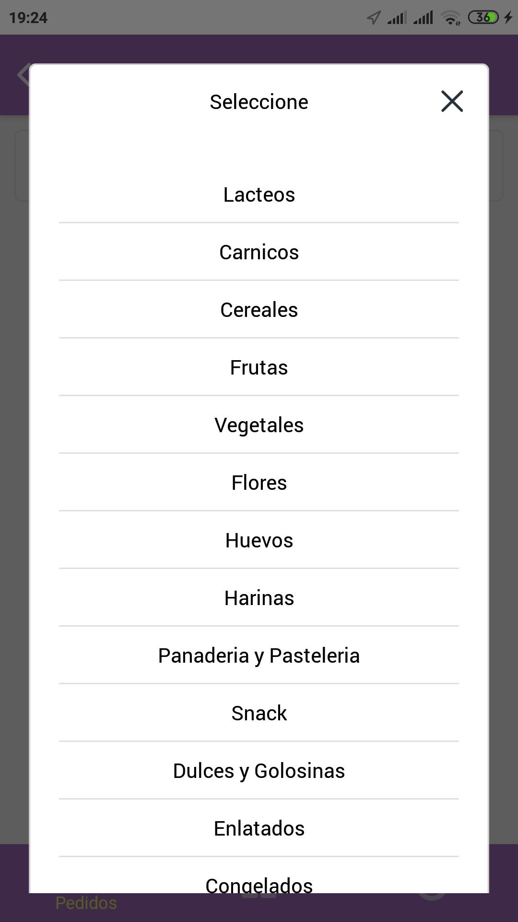Choose Carnicos from the list
The height and width of the screenshot is (922, 518).
(259, 252)
